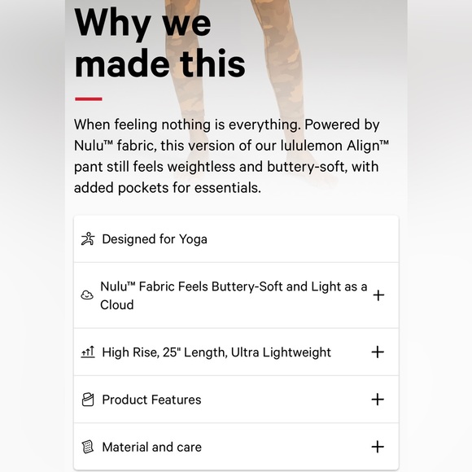Click the word Cloud in Nulu row

pos(117,304)
